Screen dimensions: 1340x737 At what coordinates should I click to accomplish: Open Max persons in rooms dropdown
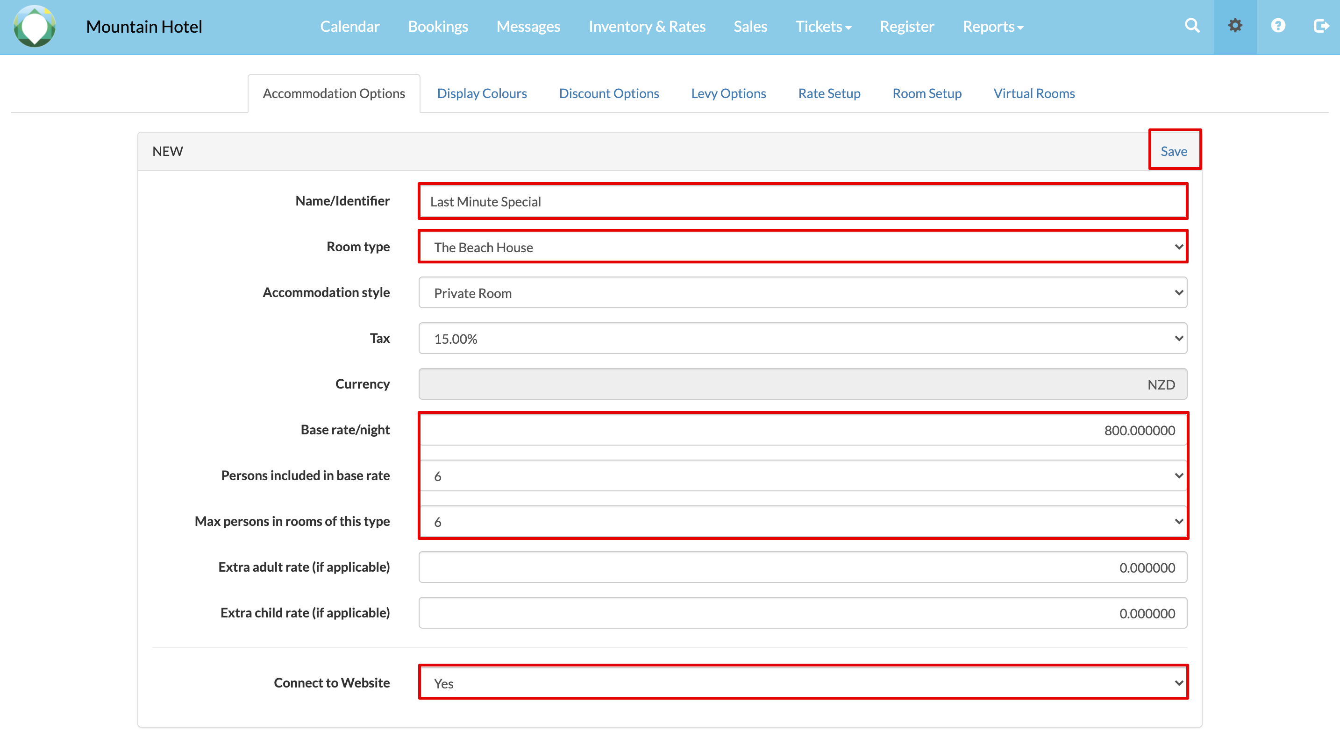click(x=803, y=522)
